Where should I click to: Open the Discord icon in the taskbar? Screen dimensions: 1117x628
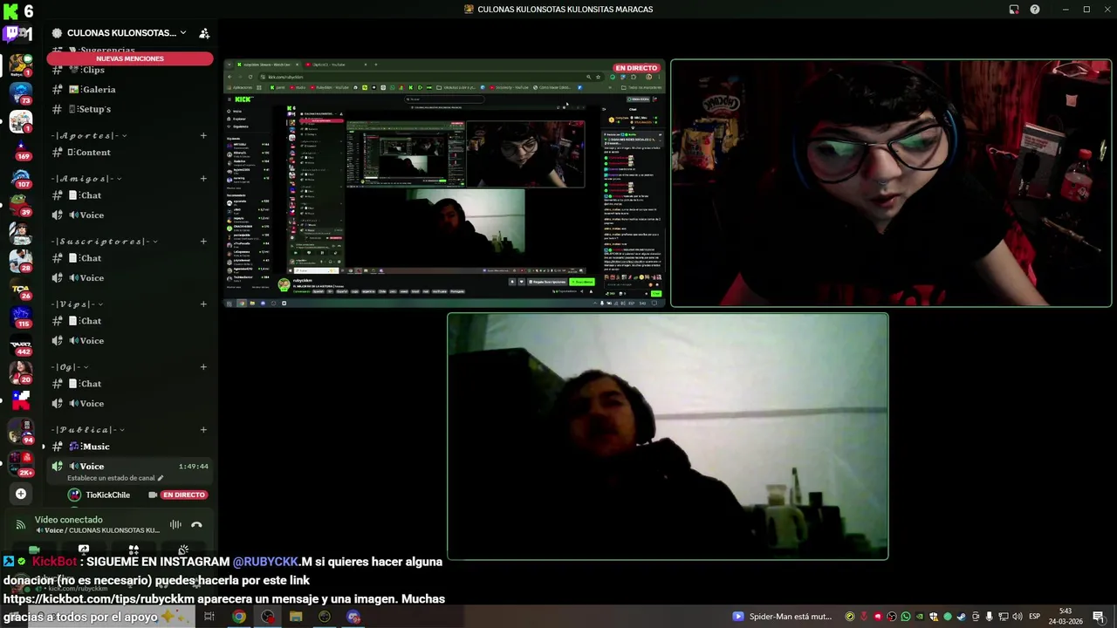(353, 617)
